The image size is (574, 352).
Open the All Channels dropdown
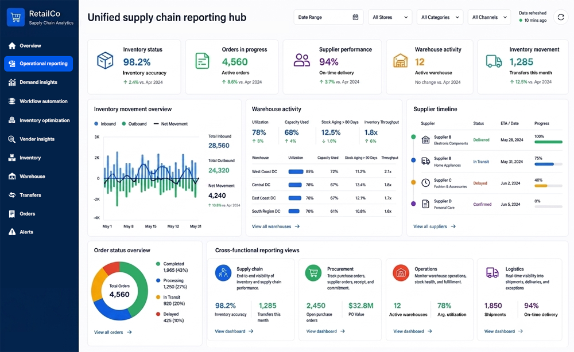489,17
